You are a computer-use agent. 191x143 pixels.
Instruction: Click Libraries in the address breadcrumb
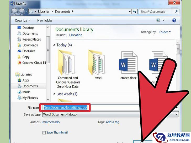click(x=44, y=12)
